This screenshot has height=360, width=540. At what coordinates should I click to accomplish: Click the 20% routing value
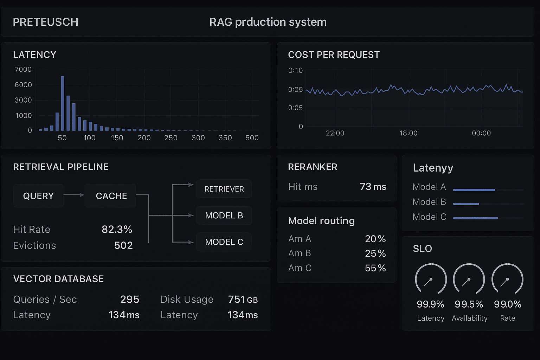(375, 239)
